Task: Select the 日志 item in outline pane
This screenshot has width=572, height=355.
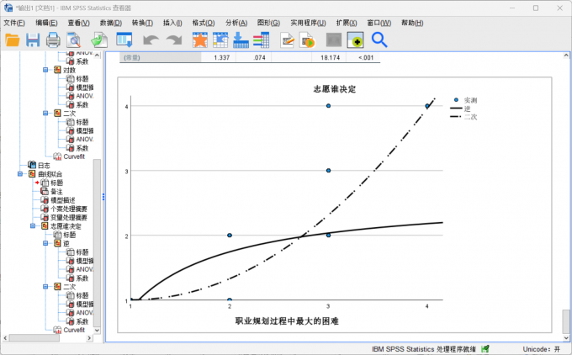Action: 44,165
